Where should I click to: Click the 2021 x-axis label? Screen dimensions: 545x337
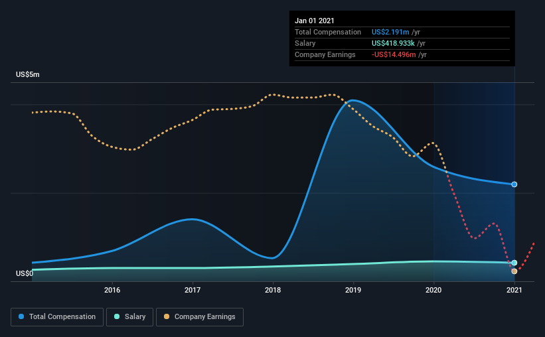tap(514, 290)
